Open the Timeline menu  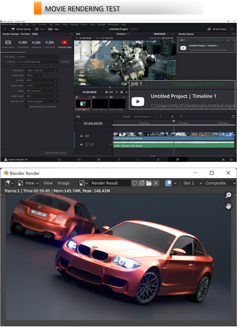pyautogui.click(x=42, y=24)
